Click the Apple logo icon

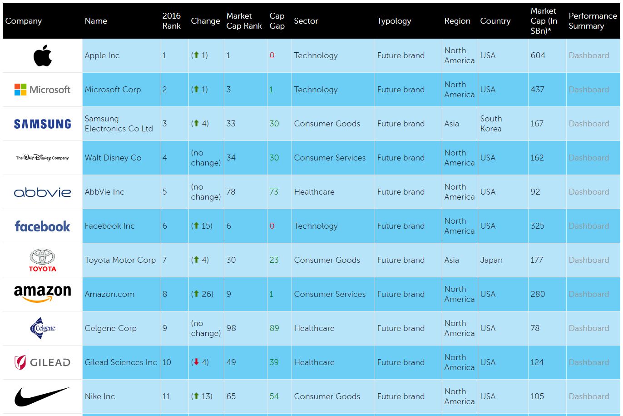[42, 56]
